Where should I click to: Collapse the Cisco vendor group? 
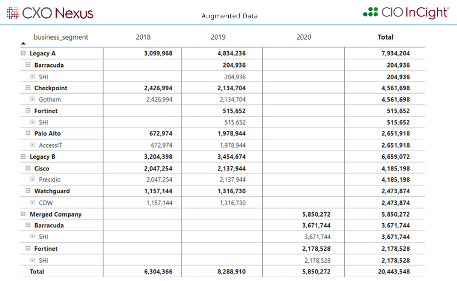[x=28, y=169]
